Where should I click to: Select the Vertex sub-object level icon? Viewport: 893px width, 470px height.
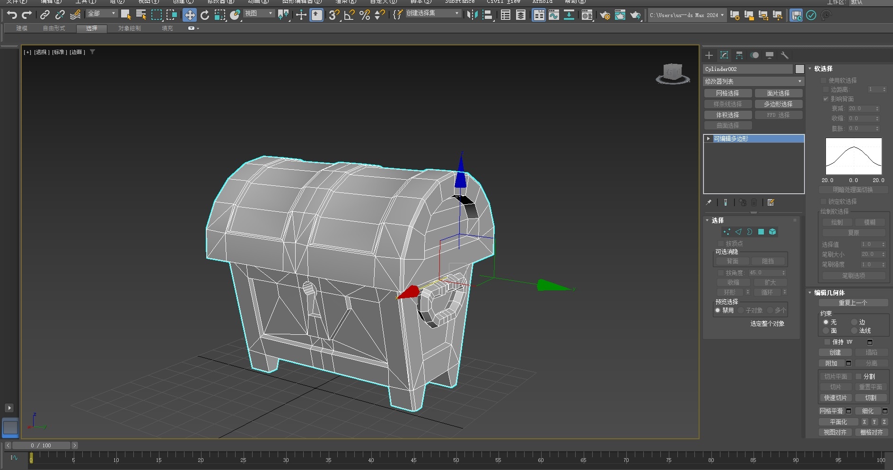coord(727,232)
